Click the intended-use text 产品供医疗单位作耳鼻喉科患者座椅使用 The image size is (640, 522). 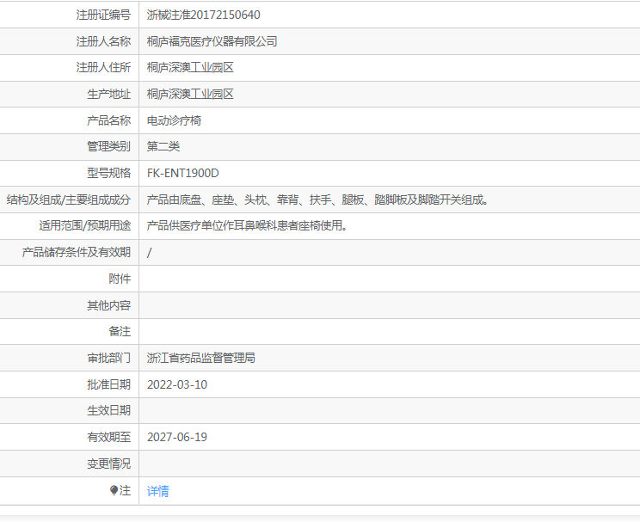(248, 225)
